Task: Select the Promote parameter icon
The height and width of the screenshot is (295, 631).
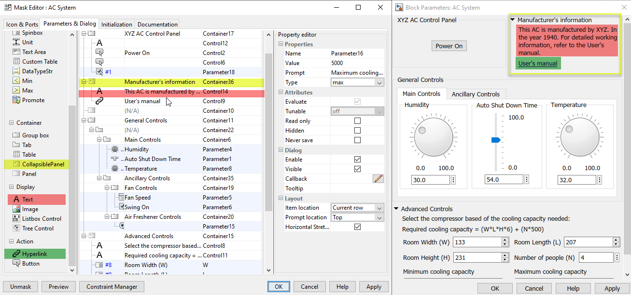Action: [x=16, y=100]
